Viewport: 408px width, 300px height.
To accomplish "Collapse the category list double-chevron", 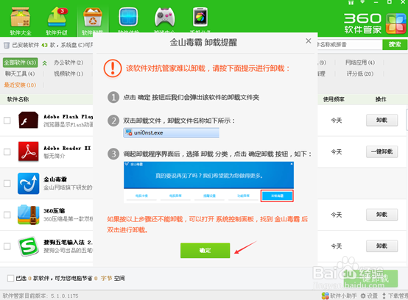I will [x=44, y=63].
